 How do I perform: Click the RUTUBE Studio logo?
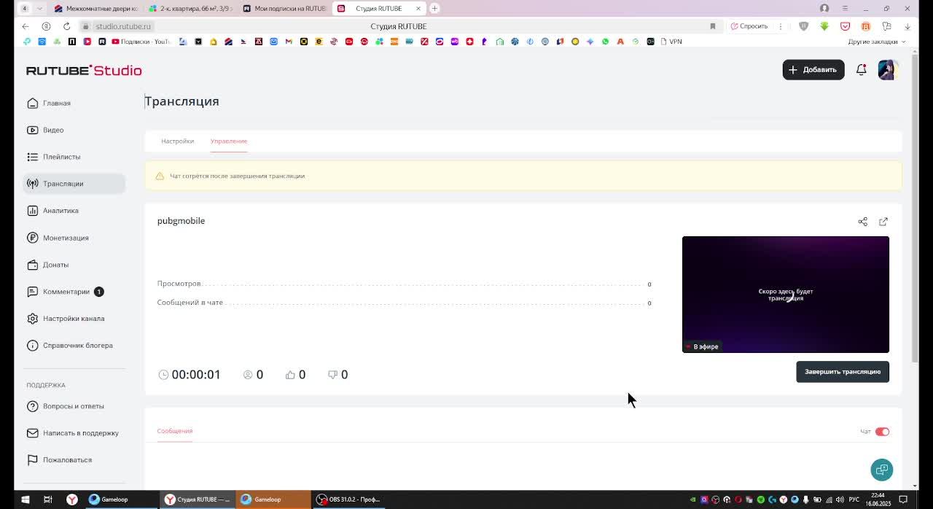pos(84,71)
